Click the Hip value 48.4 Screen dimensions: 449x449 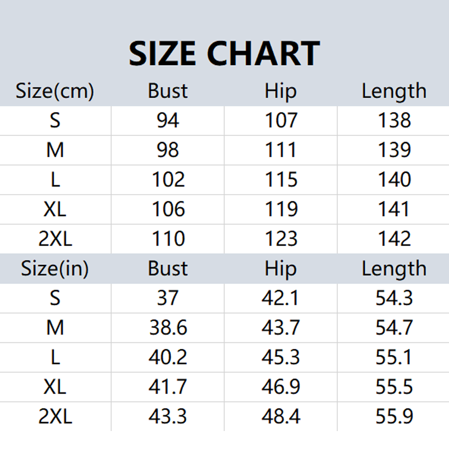(281, 416)
